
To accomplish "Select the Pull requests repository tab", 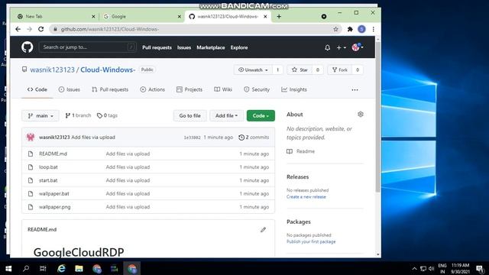I will pyautogui.click(x=110, y=89).
